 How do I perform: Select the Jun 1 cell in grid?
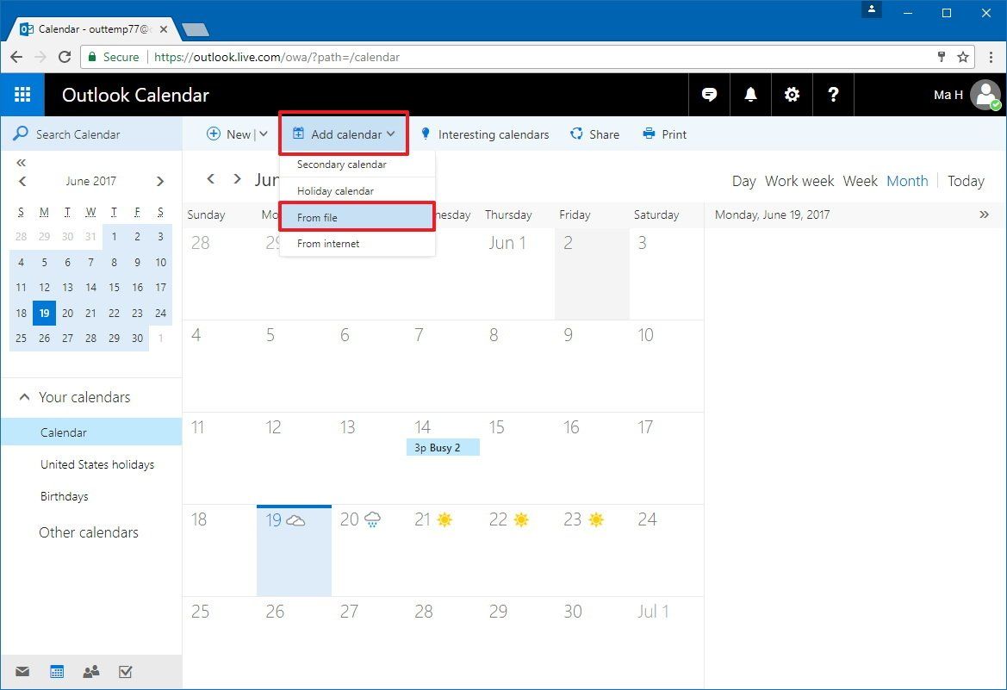[518, 274]
